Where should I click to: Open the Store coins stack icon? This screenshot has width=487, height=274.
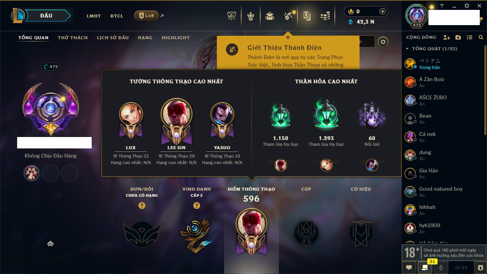325,16
